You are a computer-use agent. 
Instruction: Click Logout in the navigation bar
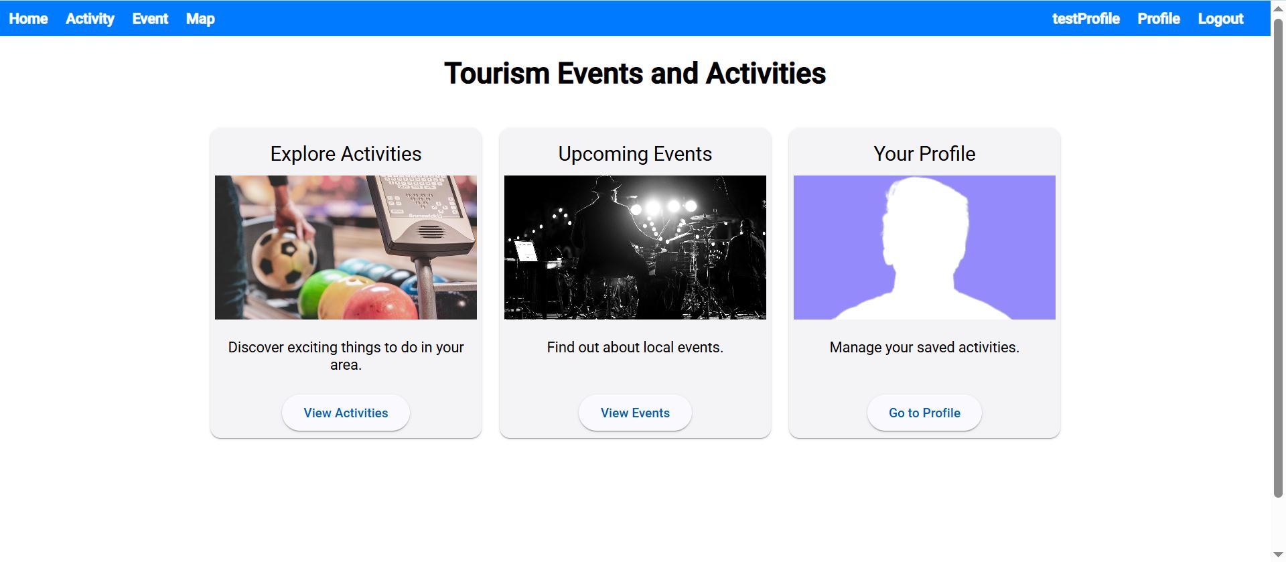tap(1220, 19)
